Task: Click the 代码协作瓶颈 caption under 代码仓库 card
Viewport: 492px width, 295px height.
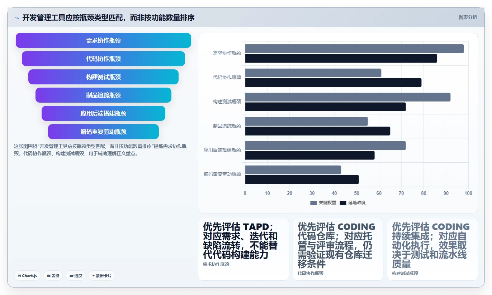Action: tap(311, 274)
